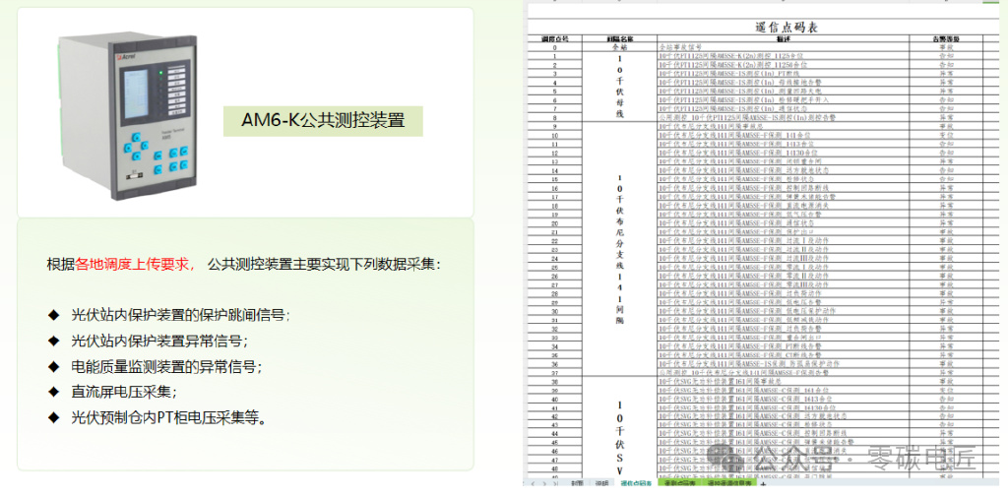1008x498 pixels.
Task: Select description cell ending 保测_过流Ⅰ段动作
Action: click(x=783, y=241)
